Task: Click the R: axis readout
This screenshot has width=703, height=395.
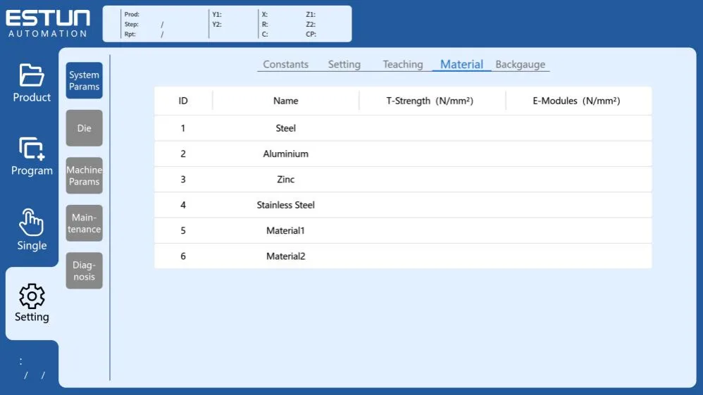Action: coord(265,24)
